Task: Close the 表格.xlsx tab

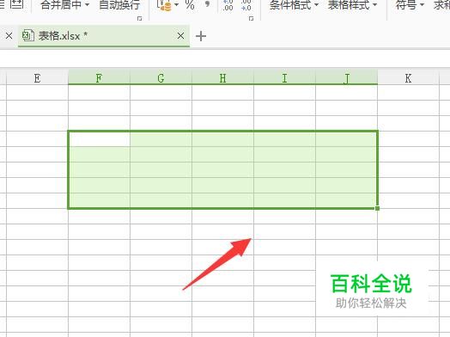Action: click(x=180, y=36)
